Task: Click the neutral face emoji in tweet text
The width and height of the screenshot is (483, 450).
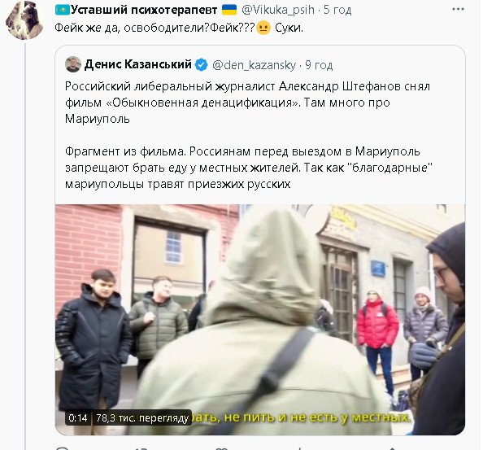Action: click(263, 28)
